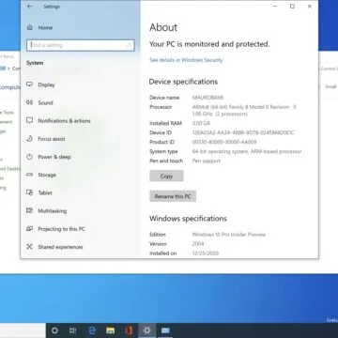Click the Tablet icon in sidebar
This screenshot has width=338, height=338.
point(29,192)
